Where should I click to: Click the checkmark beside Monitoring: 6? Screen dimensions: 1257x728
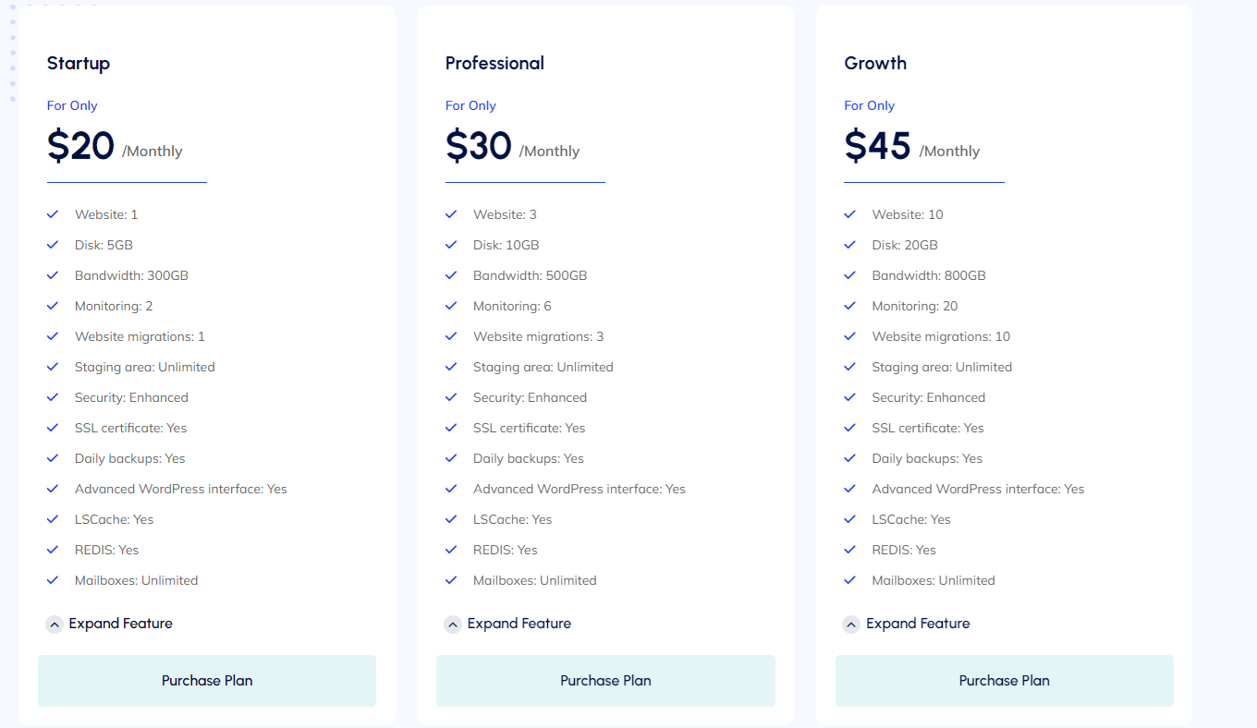[452, 306]
